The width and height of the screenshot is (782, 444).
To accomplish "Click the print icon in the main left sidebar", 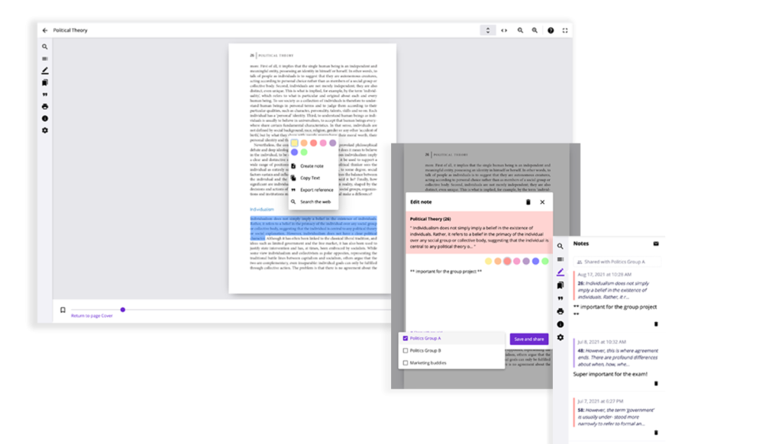I will point(45,107).
